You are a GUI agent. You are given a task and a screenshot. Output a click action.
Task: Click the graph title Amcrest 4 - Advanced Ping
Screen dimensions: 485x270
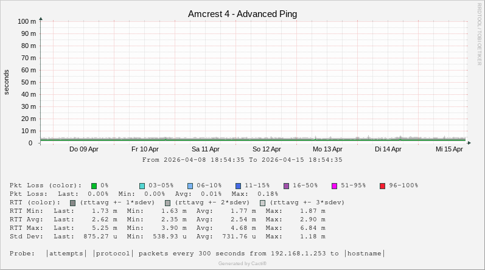(242, 14)
